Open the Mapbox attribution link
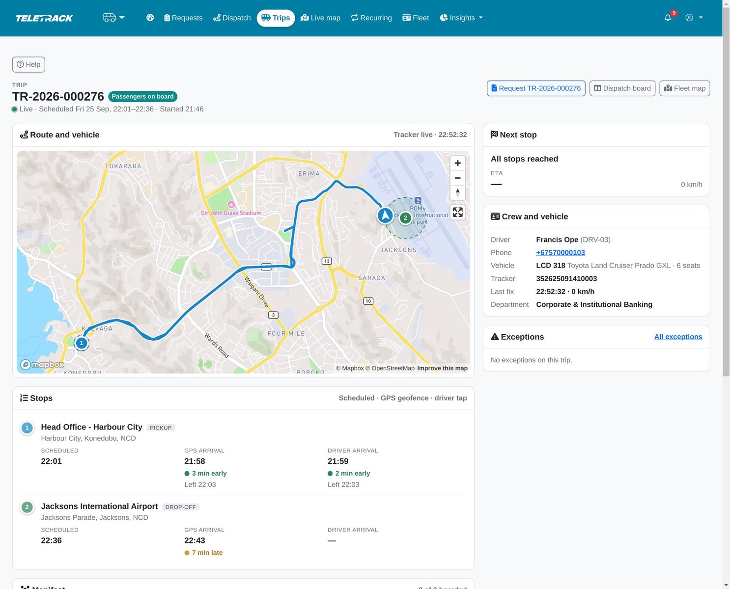 350,368
